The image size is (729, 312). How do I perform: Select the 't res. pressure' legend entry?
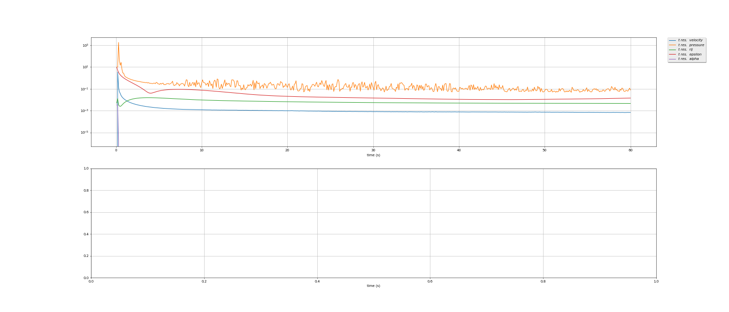click(x=691, y=45)
